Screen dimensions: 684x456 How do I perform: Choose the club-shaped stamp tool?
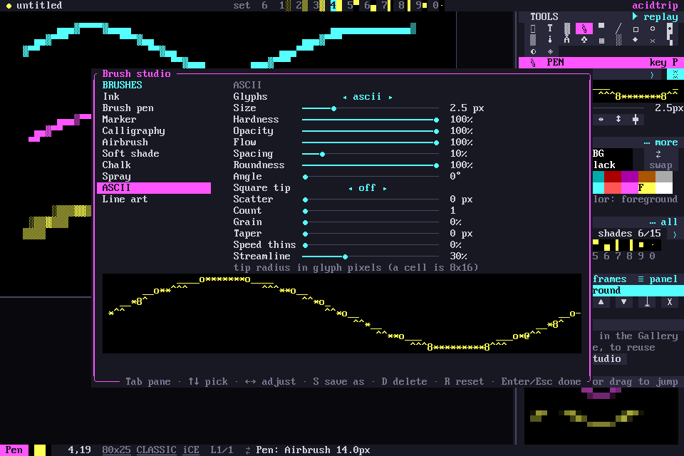click(584, 40)
